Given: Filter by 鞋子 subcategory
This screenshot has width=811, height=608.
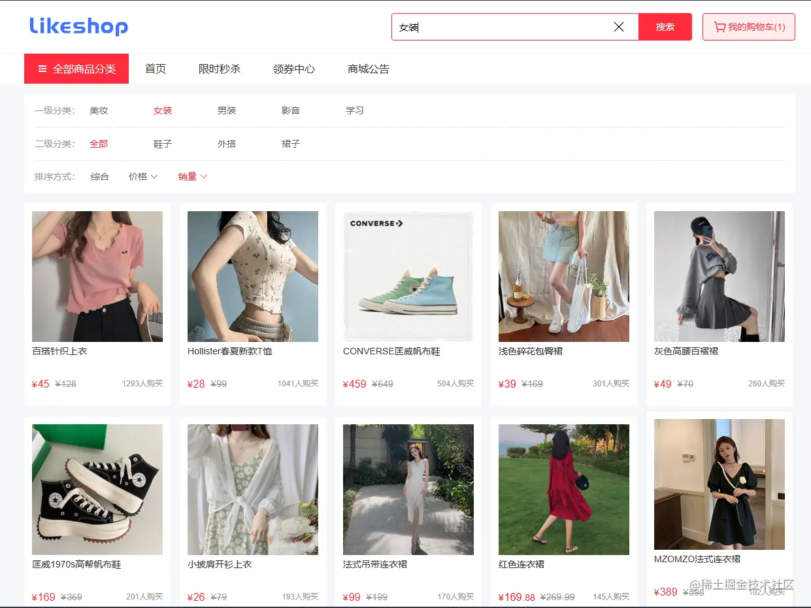Looking at the screenshot, I should pyautogui.click(x=163, y=144).
